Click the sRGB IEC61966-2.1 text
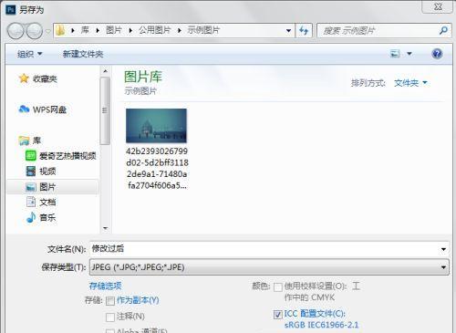This screenshot has height=333, width=456. click(322, 325)
